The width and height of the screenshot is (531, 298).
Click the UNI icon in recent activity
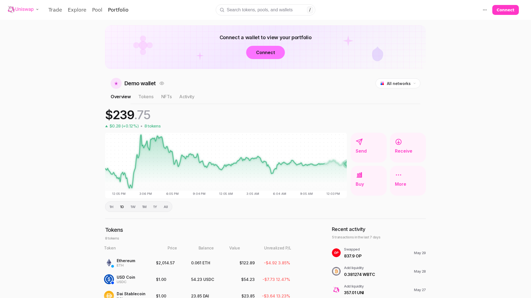point(336,290)
